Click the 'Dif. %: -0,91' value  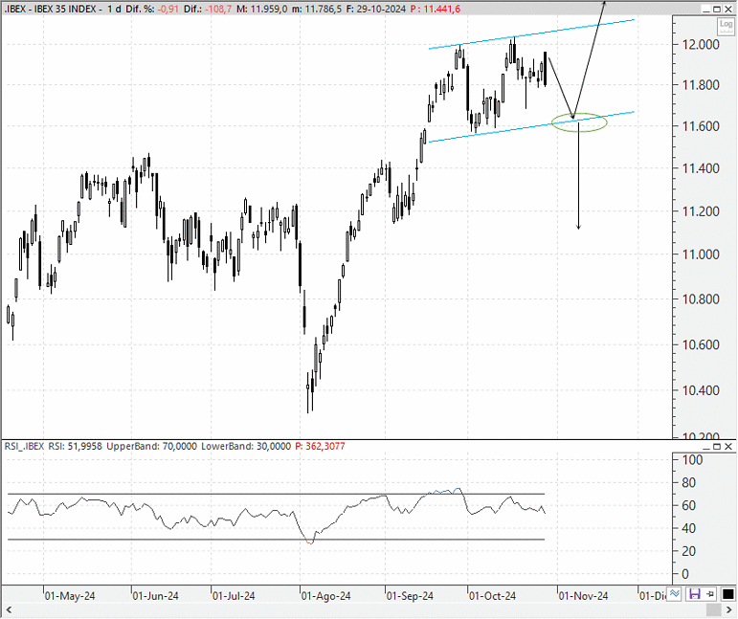click(x=152, y=9)
